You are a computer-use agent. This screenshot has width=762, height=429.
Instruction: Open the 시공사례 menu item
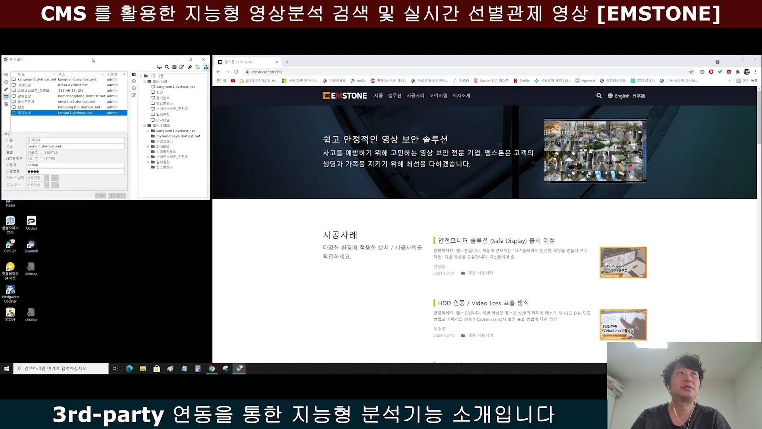(415, 96)
